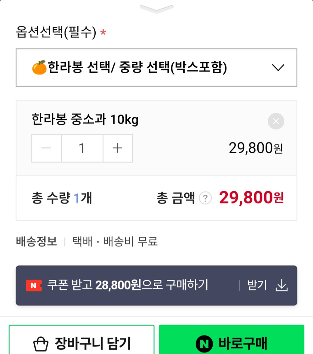Increase quantity with the plus button
Viewport: 313px width, 354px height.
118,148
